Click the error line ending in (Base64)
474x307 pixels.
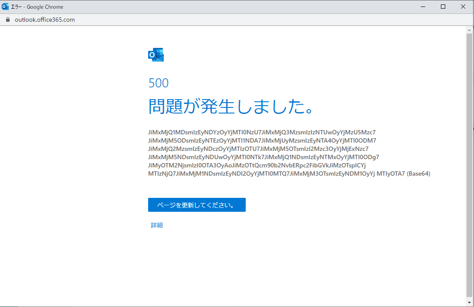point(289,173)
